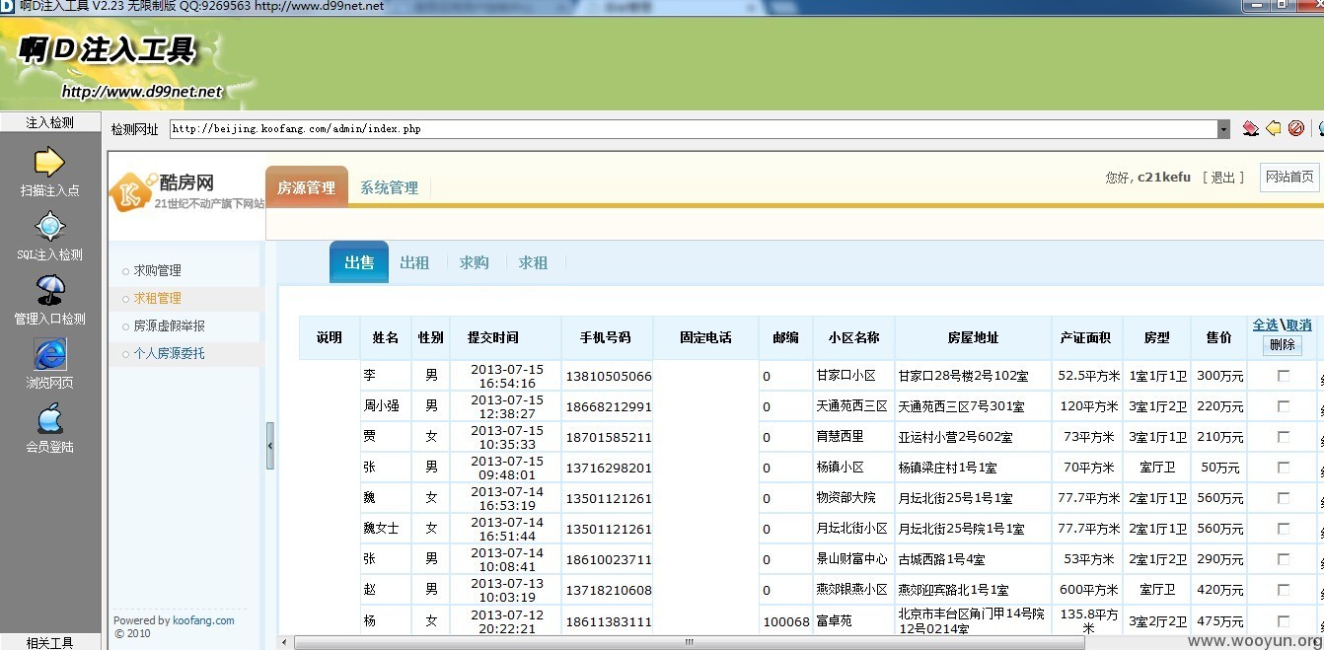
Task: Open the 会员登陆 apple icon
Action: coord(49,428)
